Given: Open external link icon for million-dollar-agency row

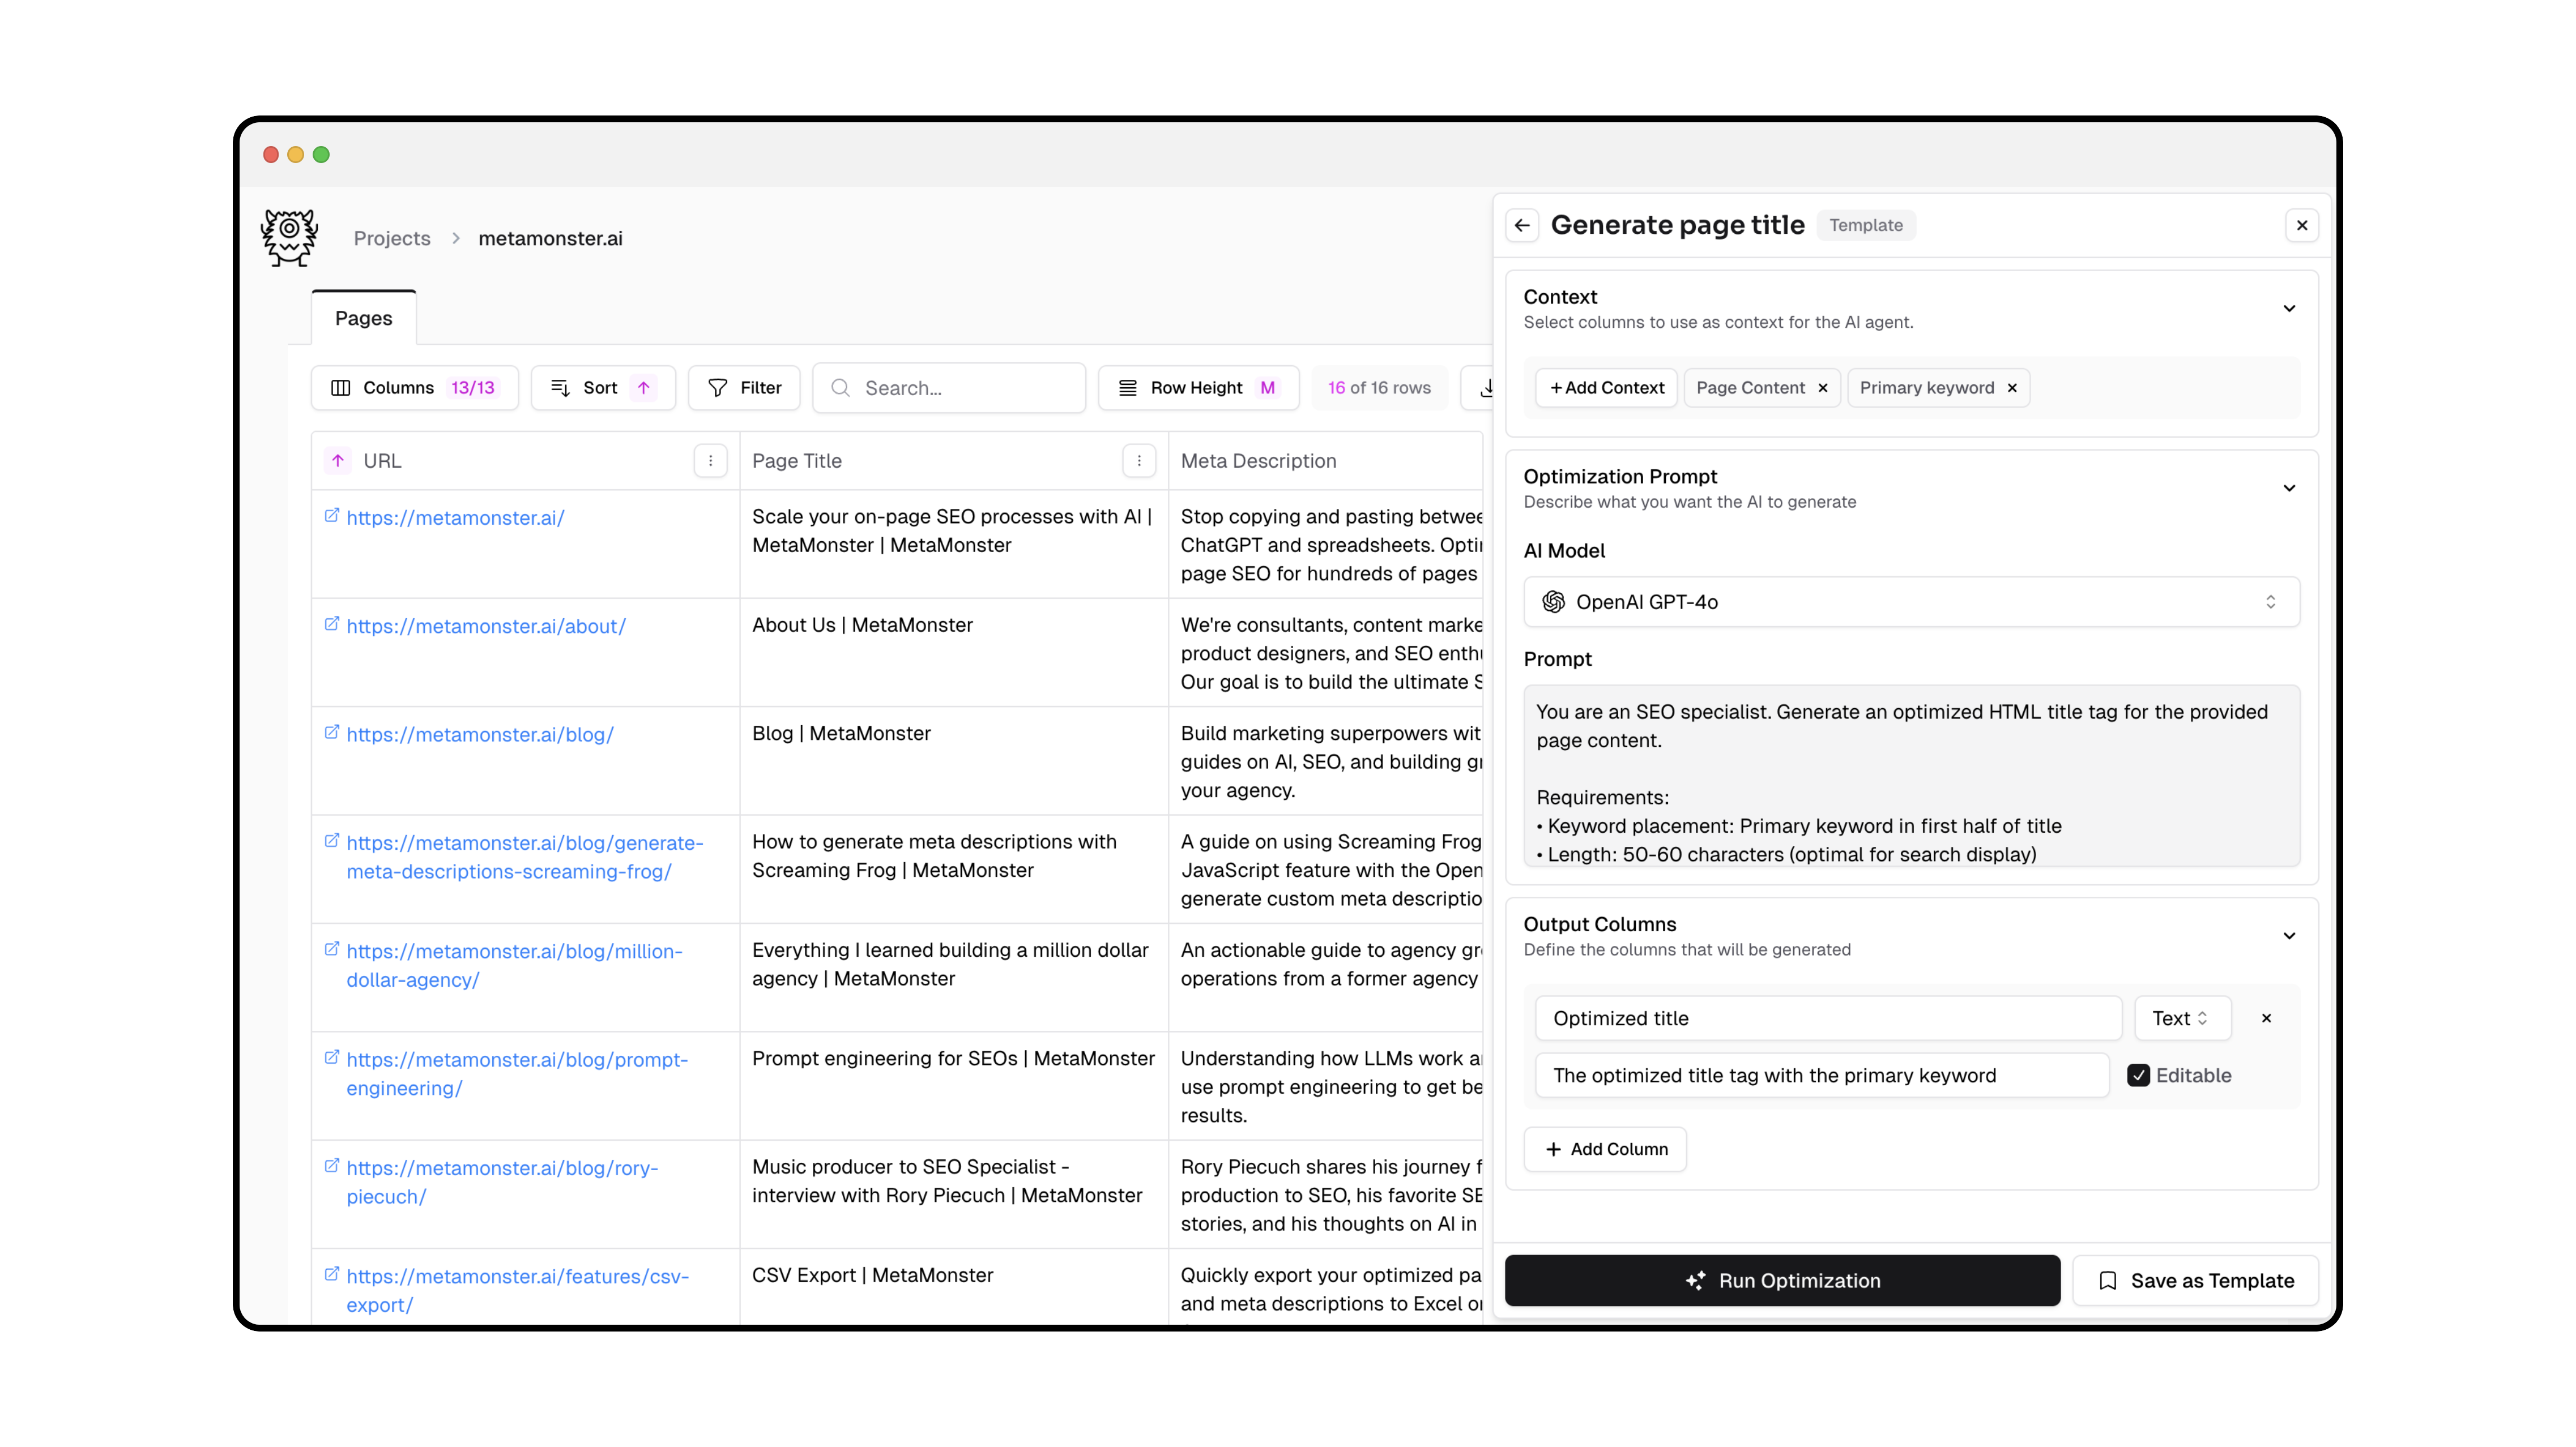Looking at the screenshot, I should point(332,949).
